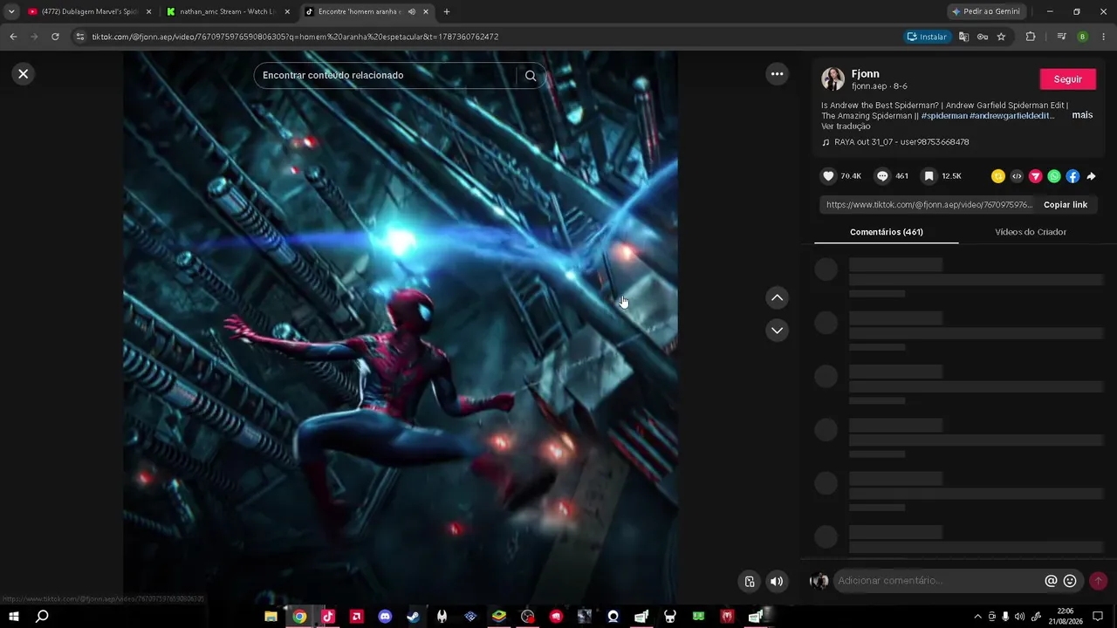Follow Fjonn with the Seguir button

click(x=1068, y=79)
